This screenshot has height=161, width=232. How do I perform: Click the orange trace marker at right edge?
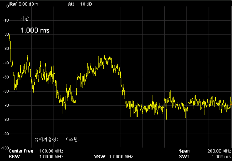231,105
